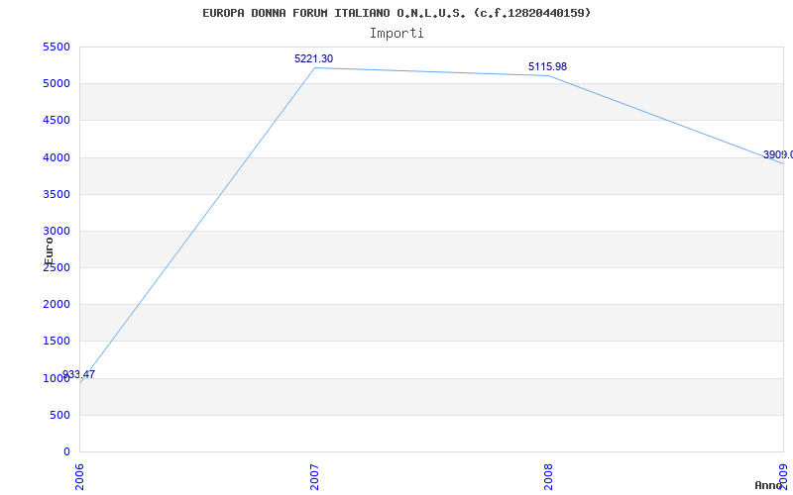Click y-axis value 2000
The width and height of the screenshot is (793, 495).
click(57, 305)
